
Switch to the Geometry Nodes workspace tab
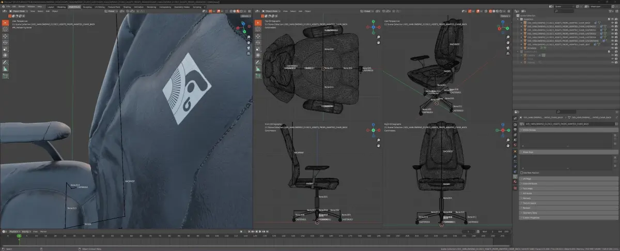coord(181,7)
